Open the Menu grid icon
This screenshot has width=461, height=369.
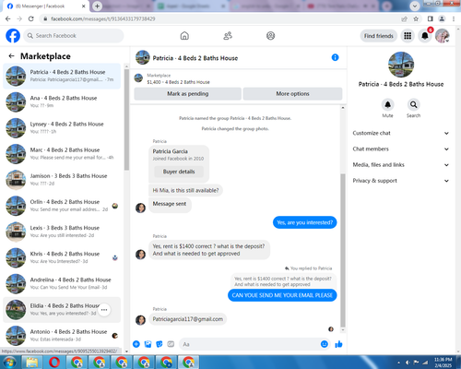pos(408,36)
